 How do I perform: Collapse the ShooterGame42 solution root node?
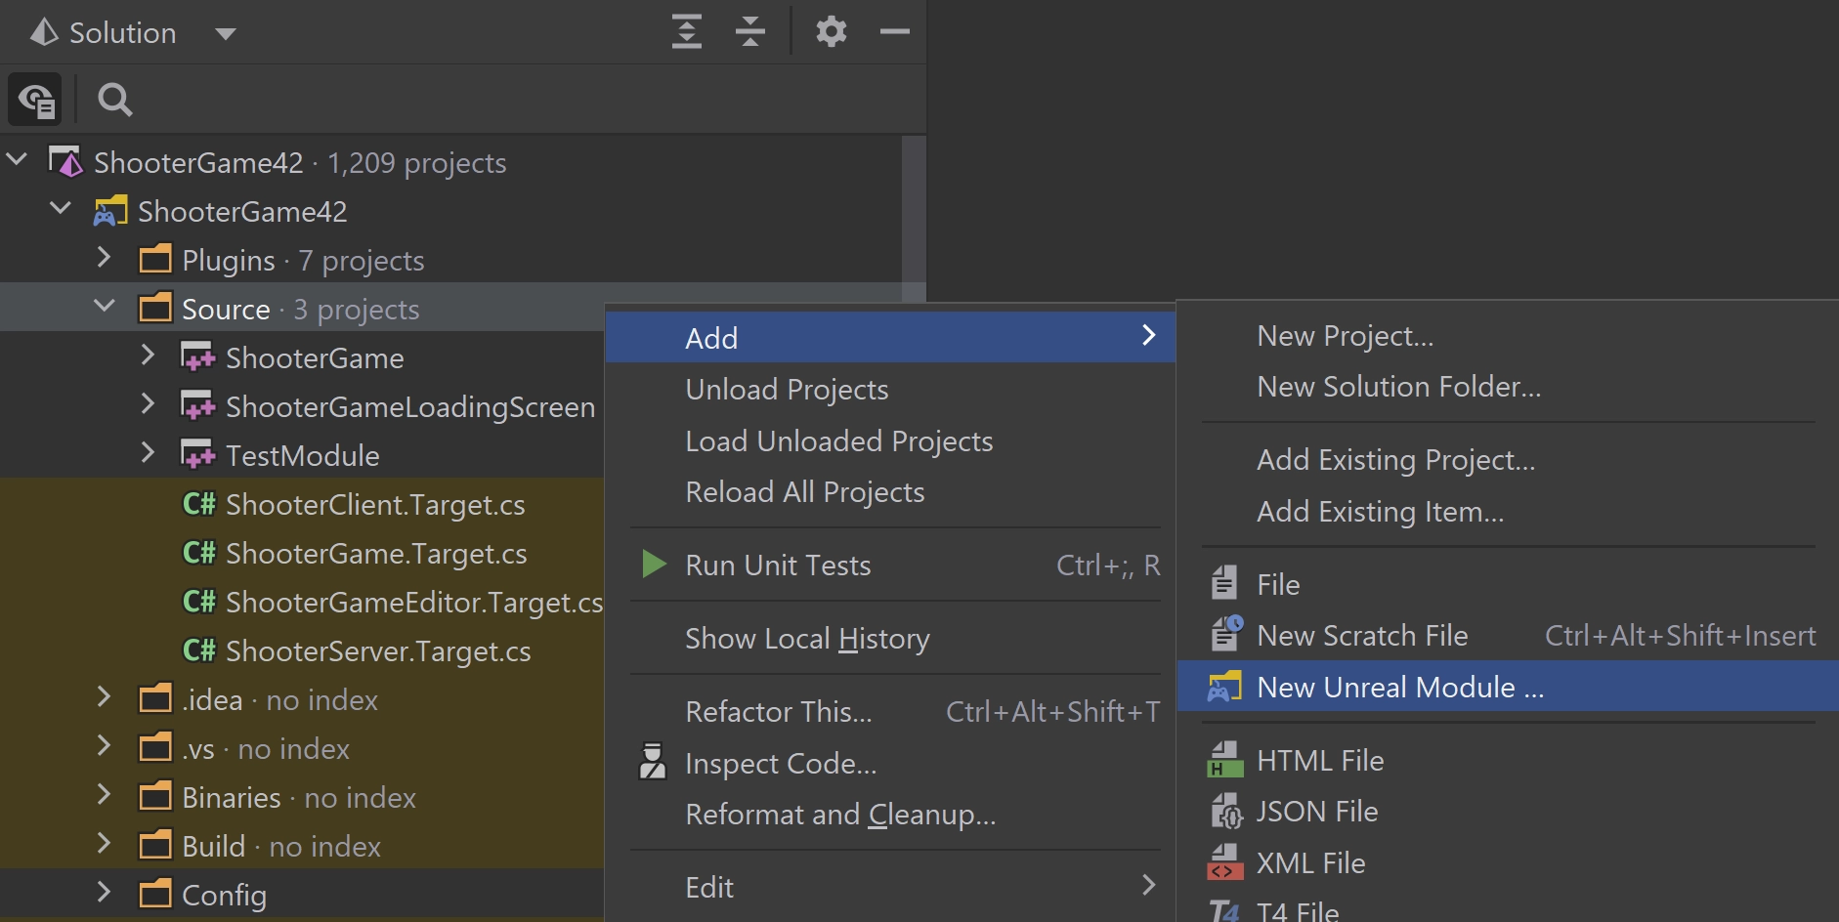click(x=17, y=158)
